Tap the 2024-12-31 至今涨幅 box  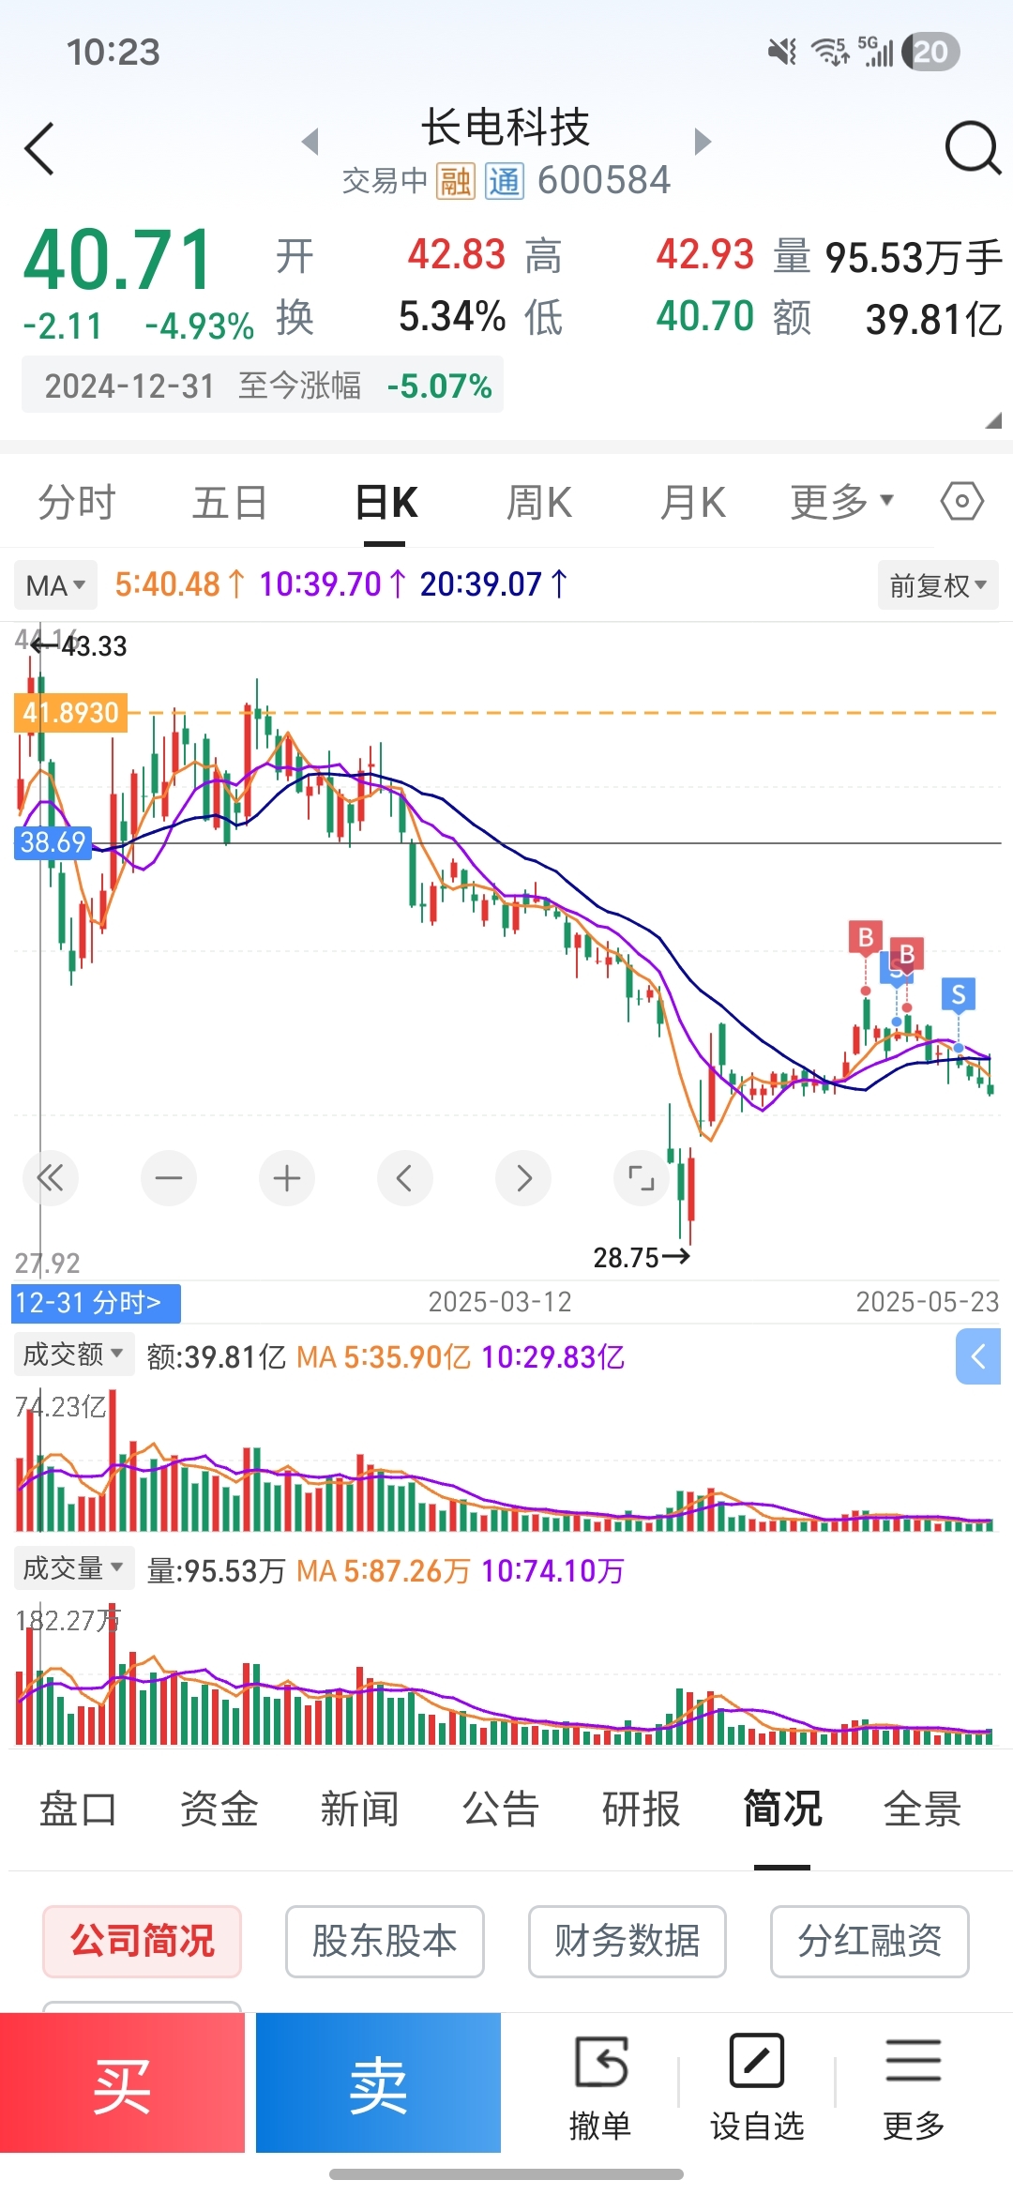[263, 385]
